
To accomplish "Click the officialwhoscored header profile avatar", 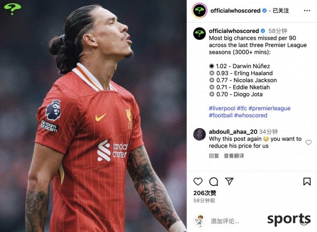I will [x=199, y=11].
